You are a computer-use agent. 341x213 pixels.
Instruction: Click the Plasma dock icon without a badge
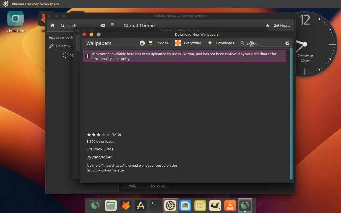point(96,205)
